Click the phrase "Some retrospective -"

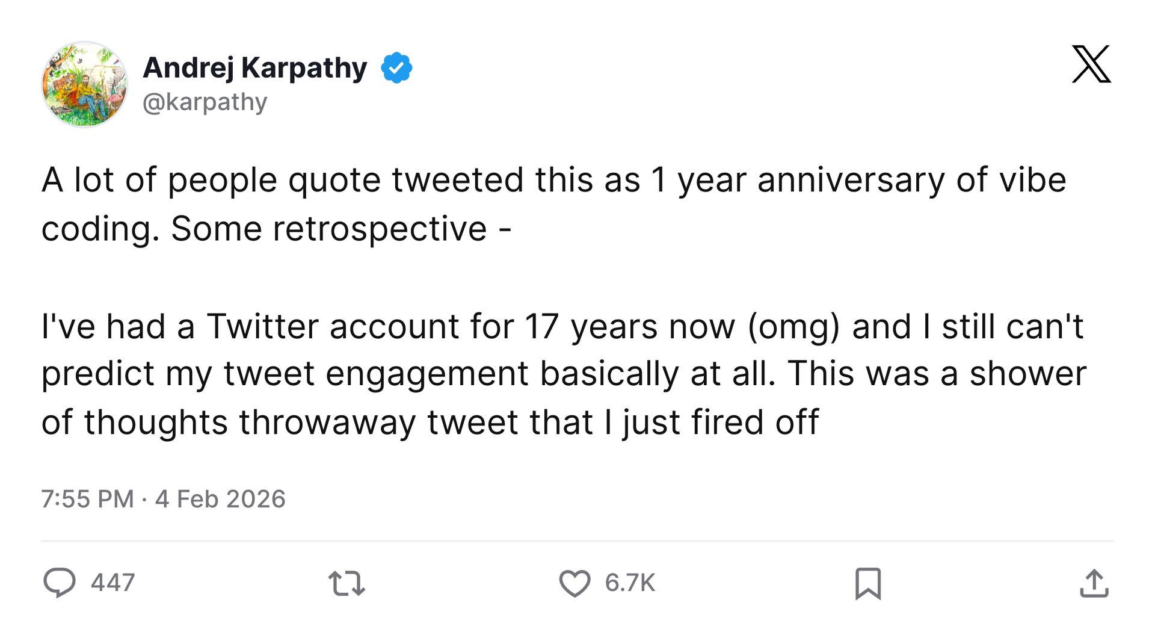click(341, 229)
